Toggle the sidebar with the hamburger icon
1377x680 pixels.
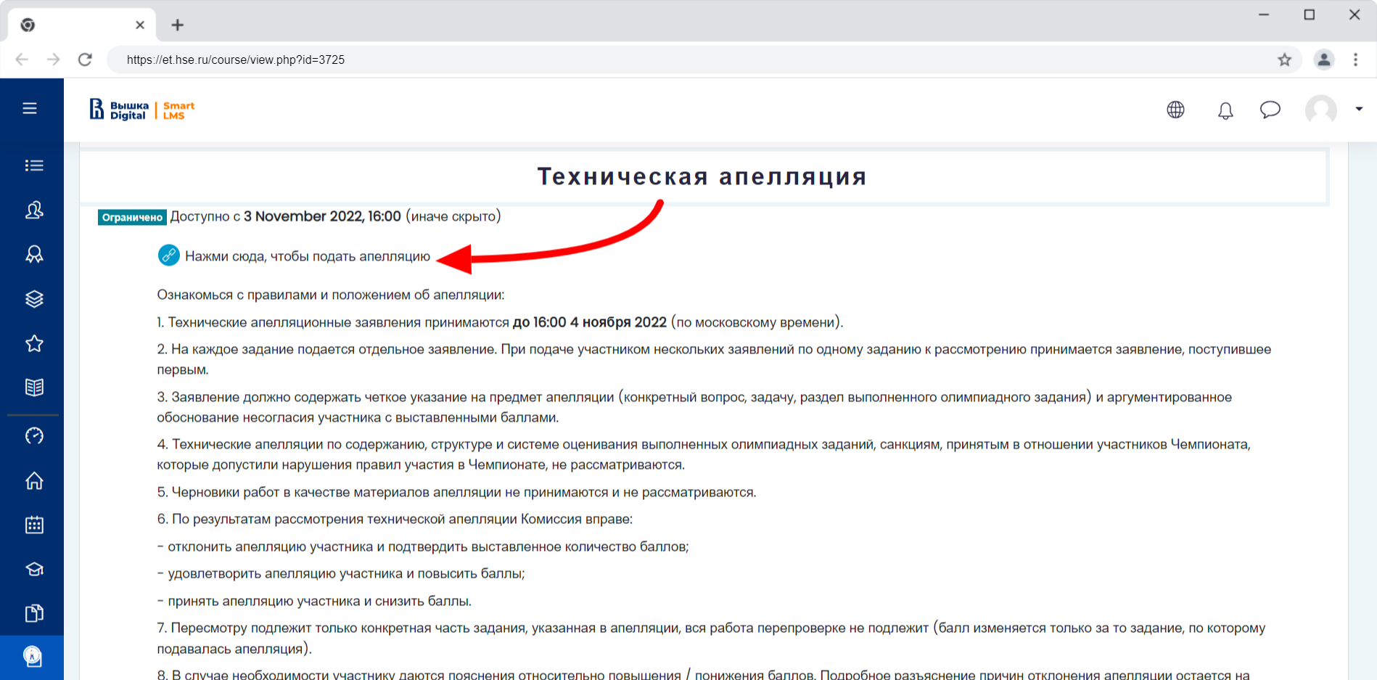[x=30, y=107]
